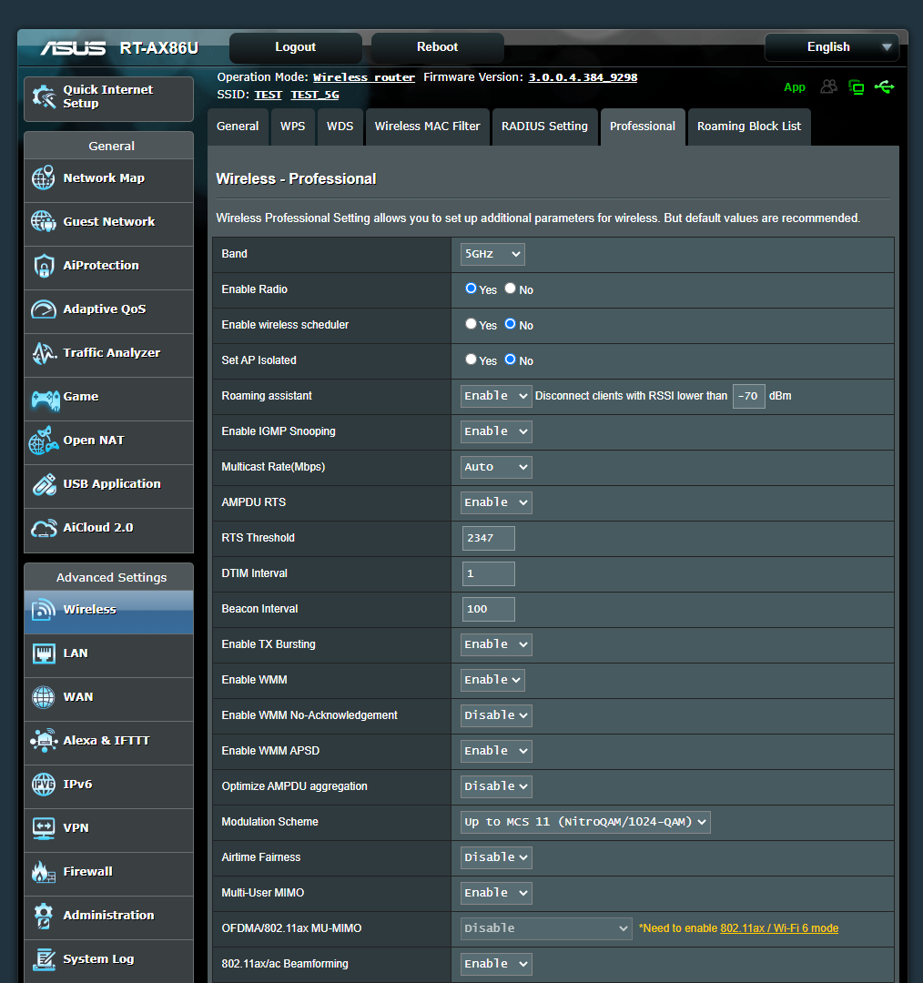Switch to the WPS tab
Image resolution: width=923 pixels, height=983 pixels.
[293, 127]
